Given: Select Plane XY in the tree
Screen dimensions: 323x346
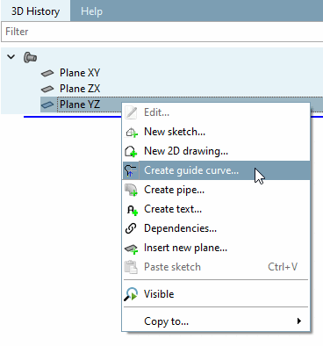Looking at the screenshot, I should (80, 73).
